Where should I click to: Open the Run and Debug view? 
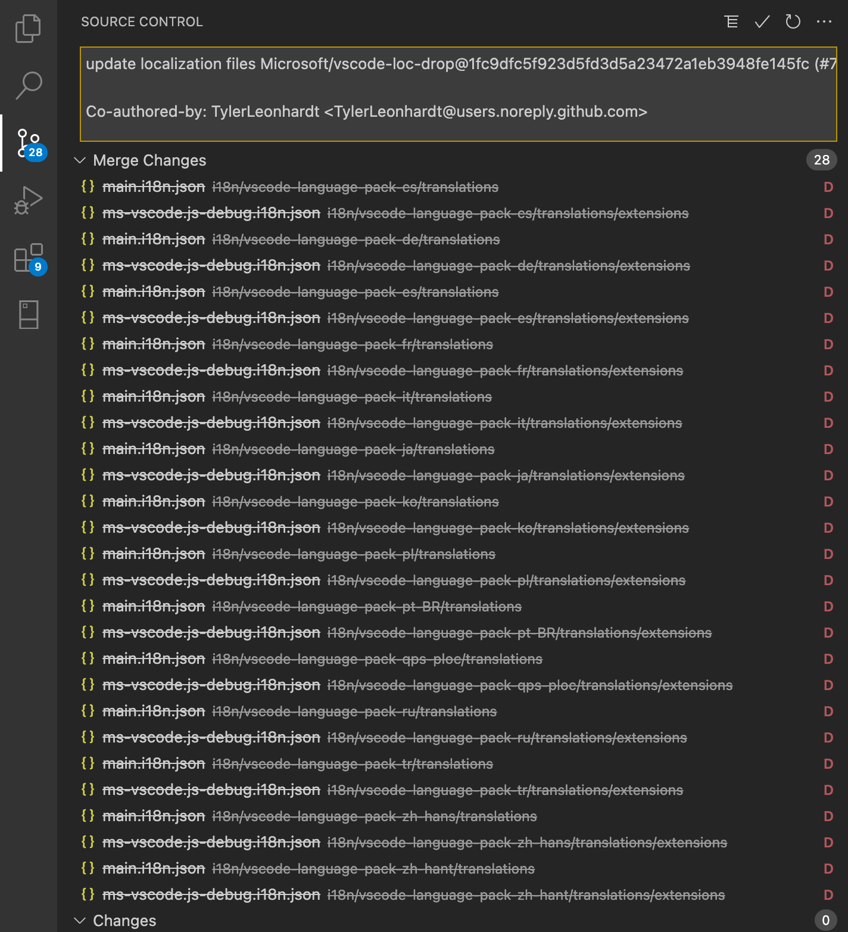tap(28, 200)
